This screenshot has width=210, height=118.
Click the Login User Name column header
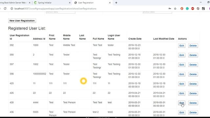114,37
